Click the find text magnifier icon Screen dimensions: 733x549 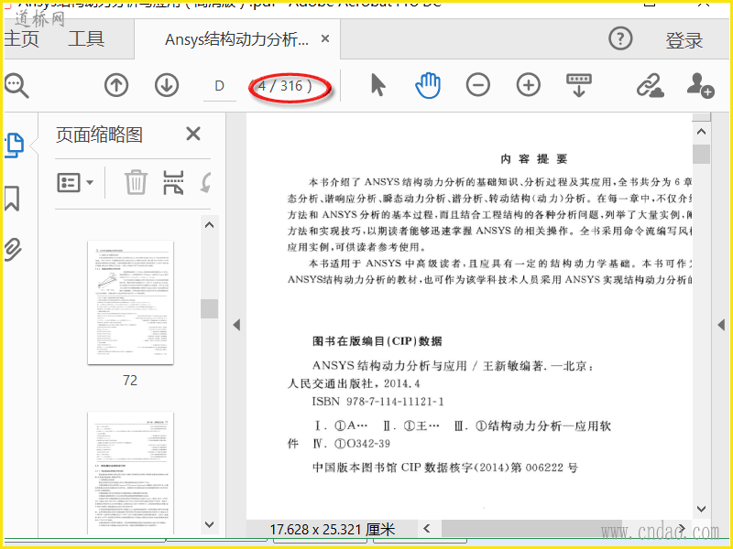pos(16,86)
